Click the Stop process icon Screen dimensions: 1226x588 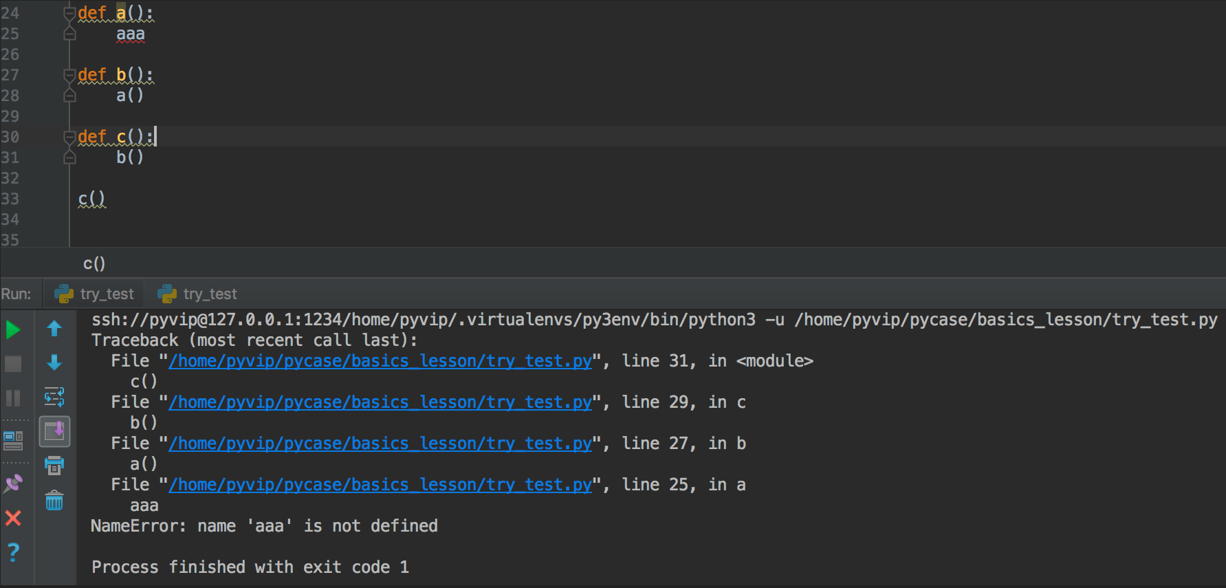pos(13,364)
